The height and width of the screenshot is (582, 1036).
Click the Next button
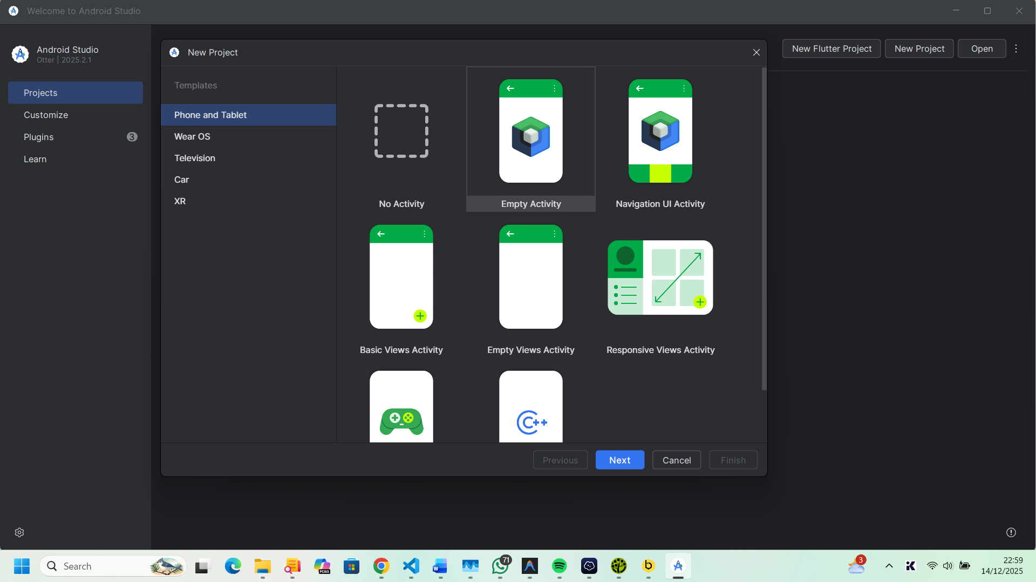(x=619, y=460)
